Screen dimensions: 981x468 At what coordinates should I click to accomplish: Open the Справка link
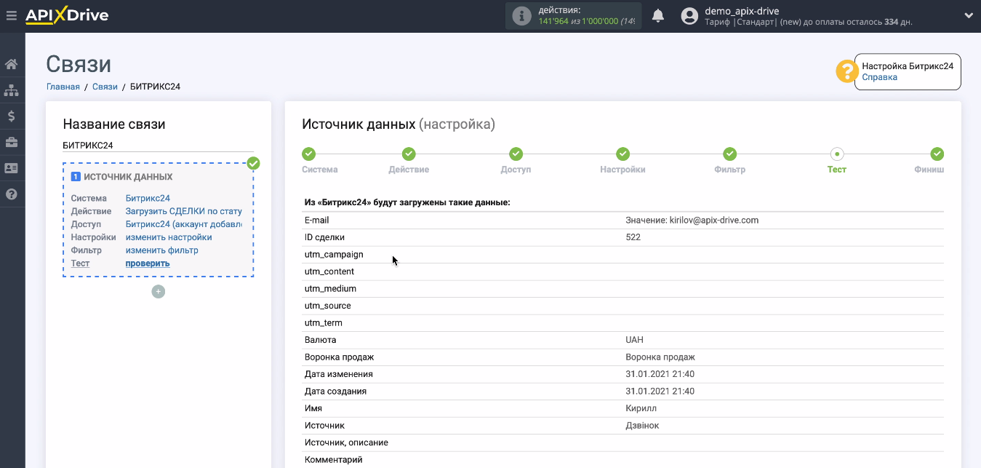click(x=879, y=77)
